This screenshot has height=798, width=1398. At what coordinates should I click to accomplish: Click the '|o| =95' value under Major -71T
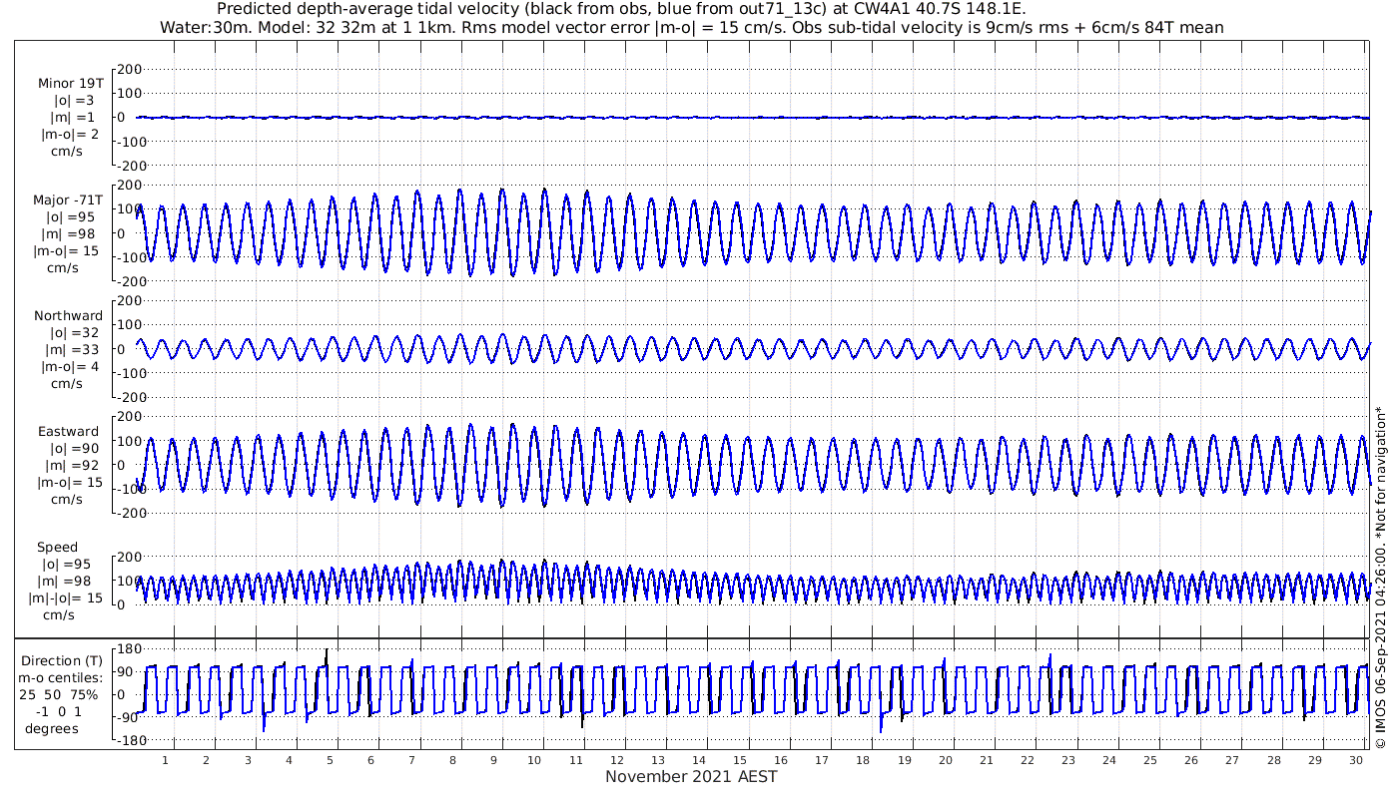pos(70,217)
